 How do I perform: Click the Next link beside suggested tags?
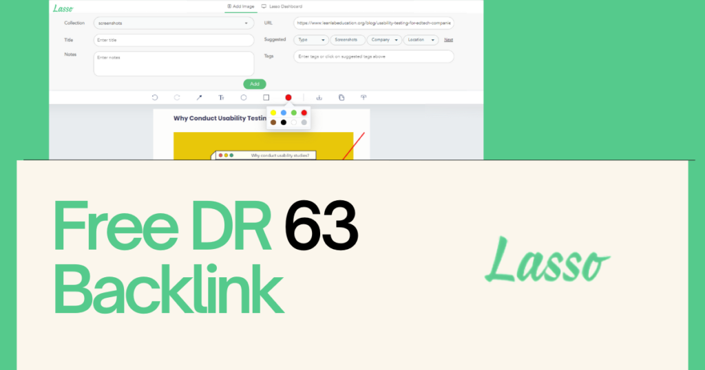click(448, 40)
